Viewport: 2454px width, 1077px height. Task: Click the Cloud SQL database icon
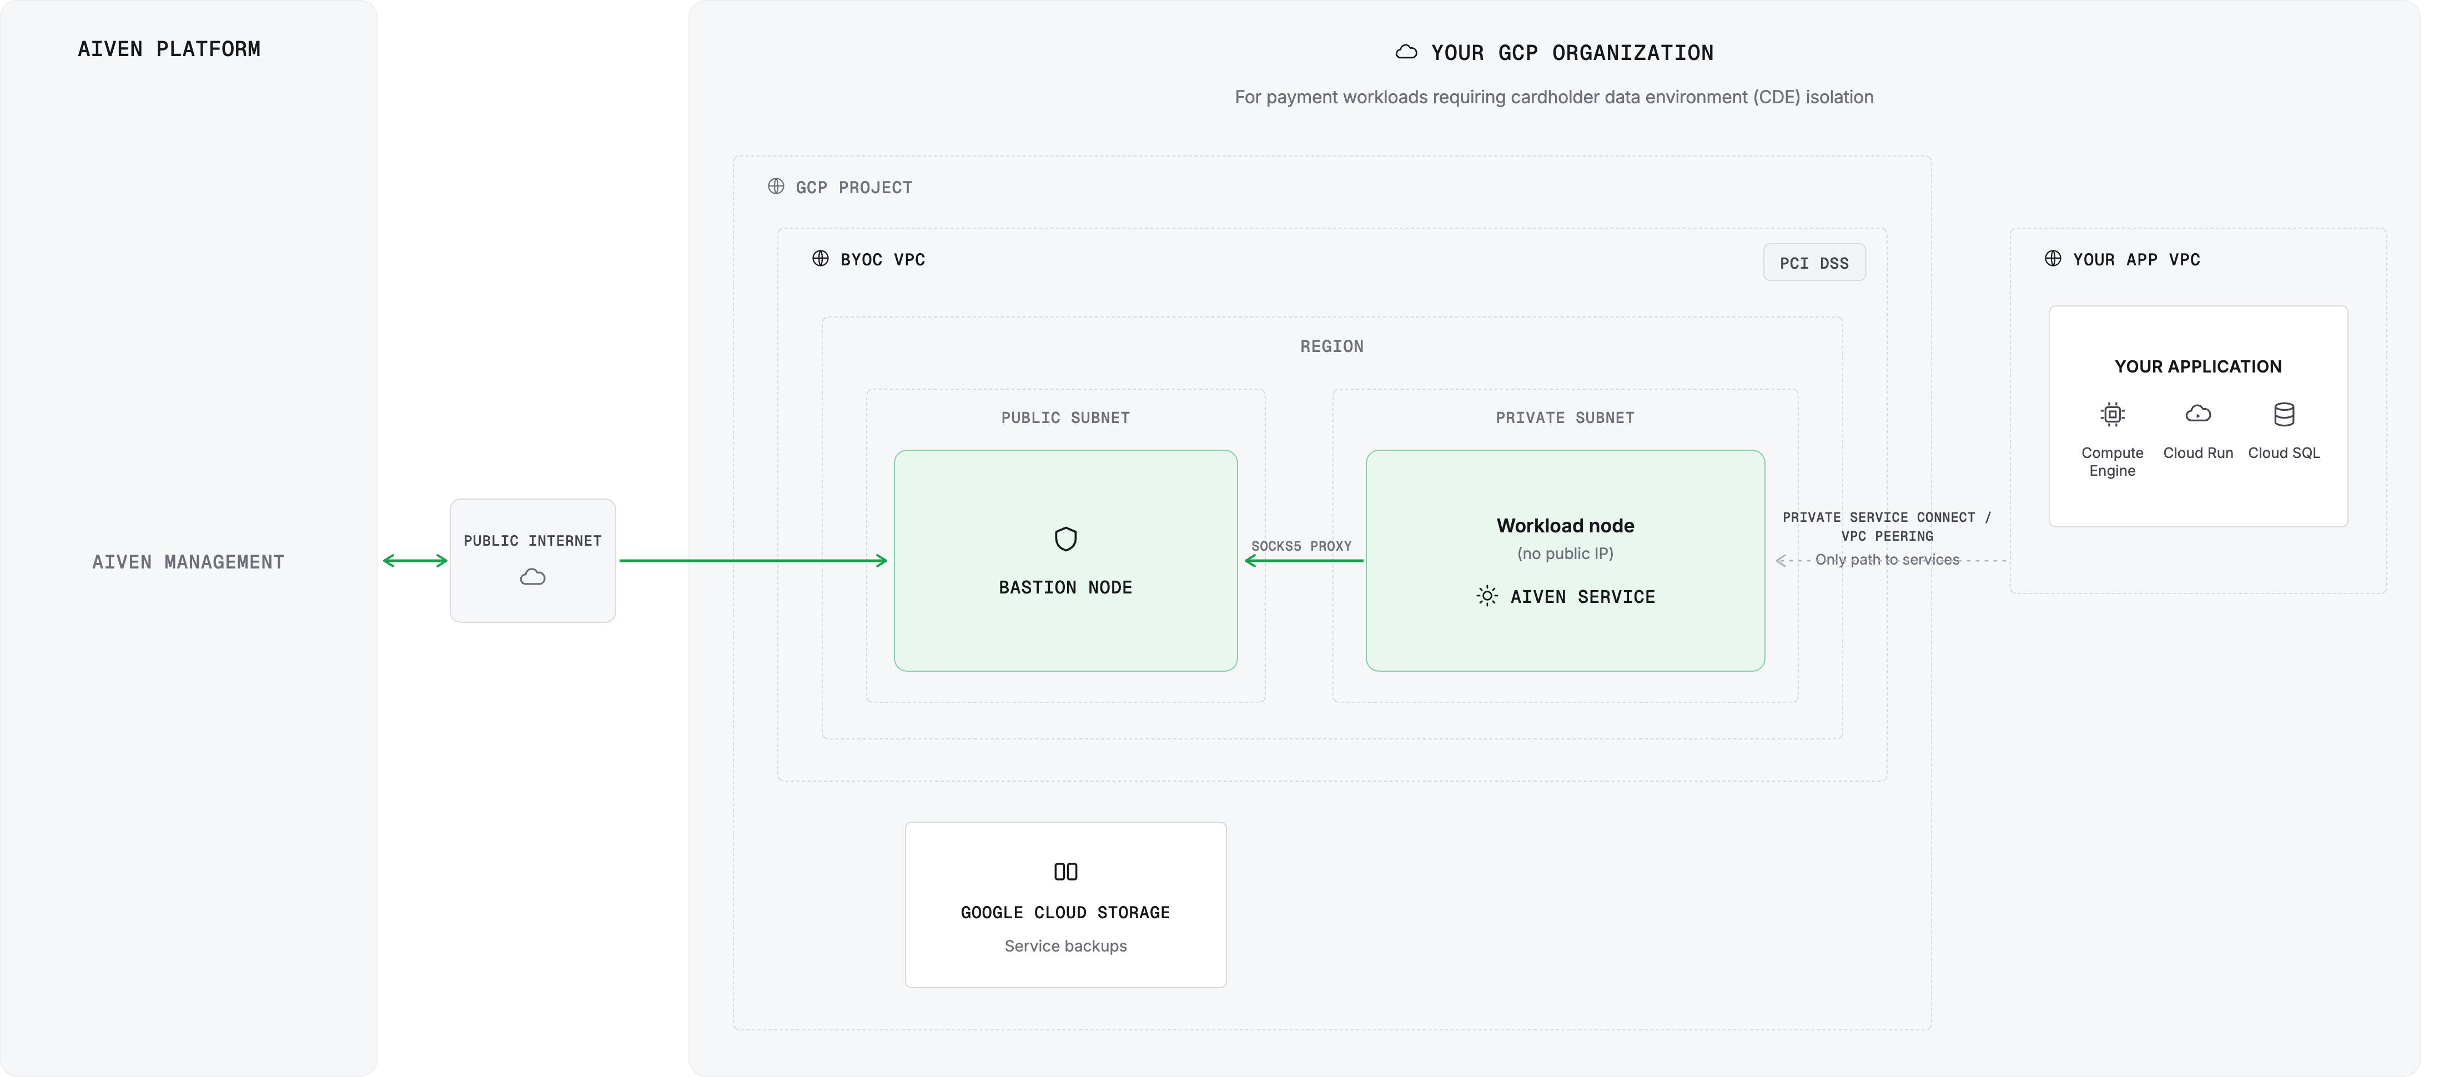(2284, 414)
